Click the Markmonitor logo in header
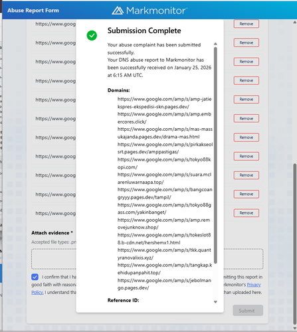297x332 pixels. coord(149,11)
